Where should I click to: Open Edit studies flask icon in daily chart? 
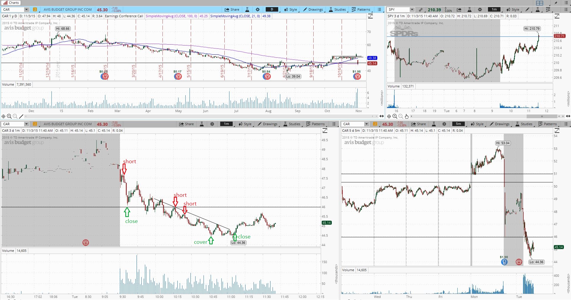coord(247,10)
